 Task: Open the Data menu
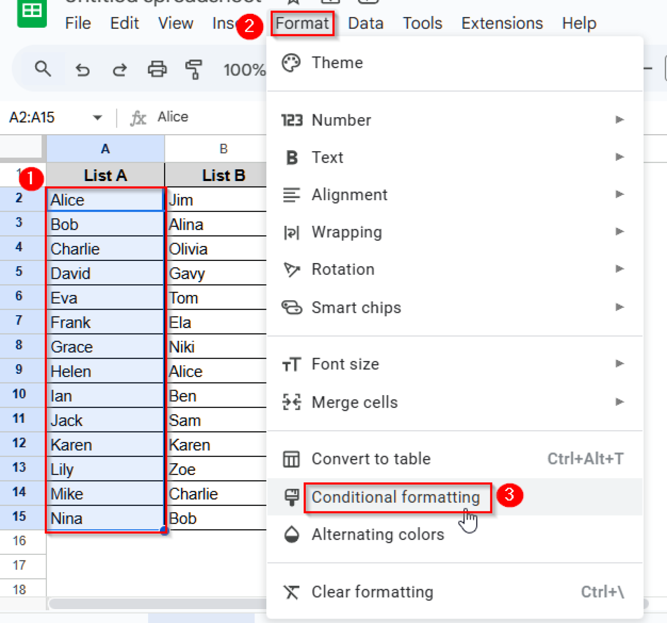tap(365, 23)
